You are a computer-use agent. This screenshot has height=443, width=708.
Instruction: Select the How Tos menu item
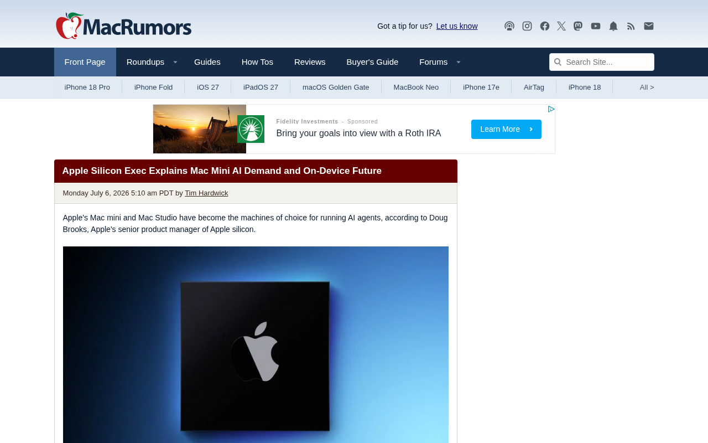point(257,62)
